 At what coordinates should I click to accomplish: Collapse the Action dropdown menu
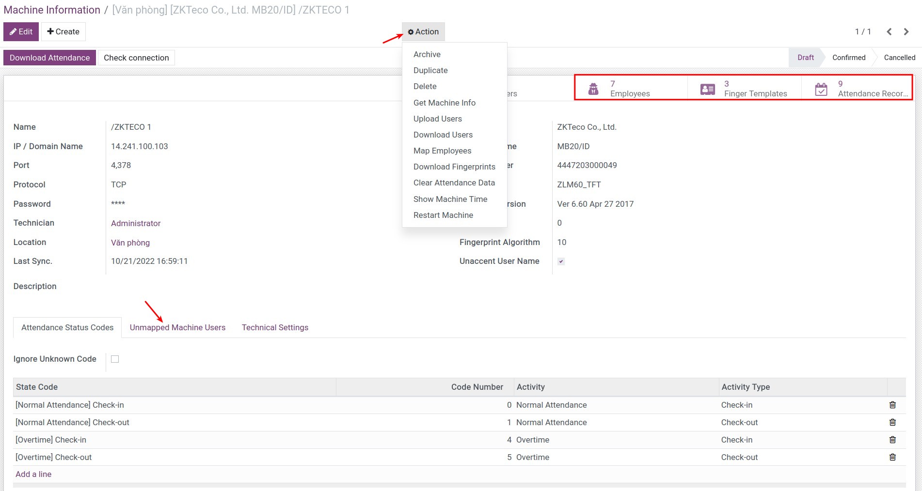423,31
